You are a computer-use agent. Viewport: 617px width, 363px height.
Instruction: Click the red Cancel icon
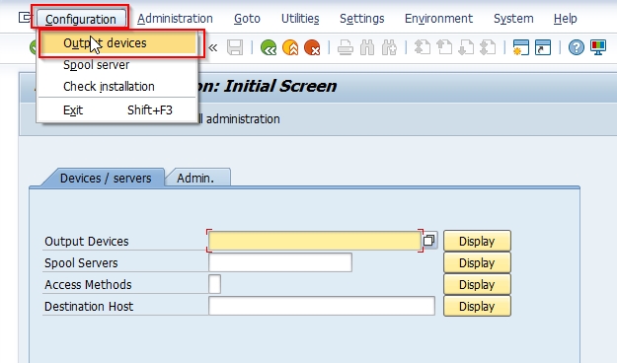click(312, 48)
